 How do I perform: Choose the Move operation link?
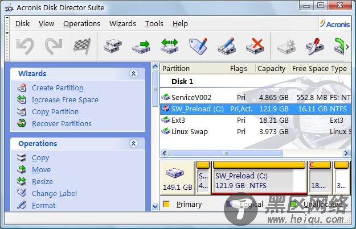tap(41, 169)
